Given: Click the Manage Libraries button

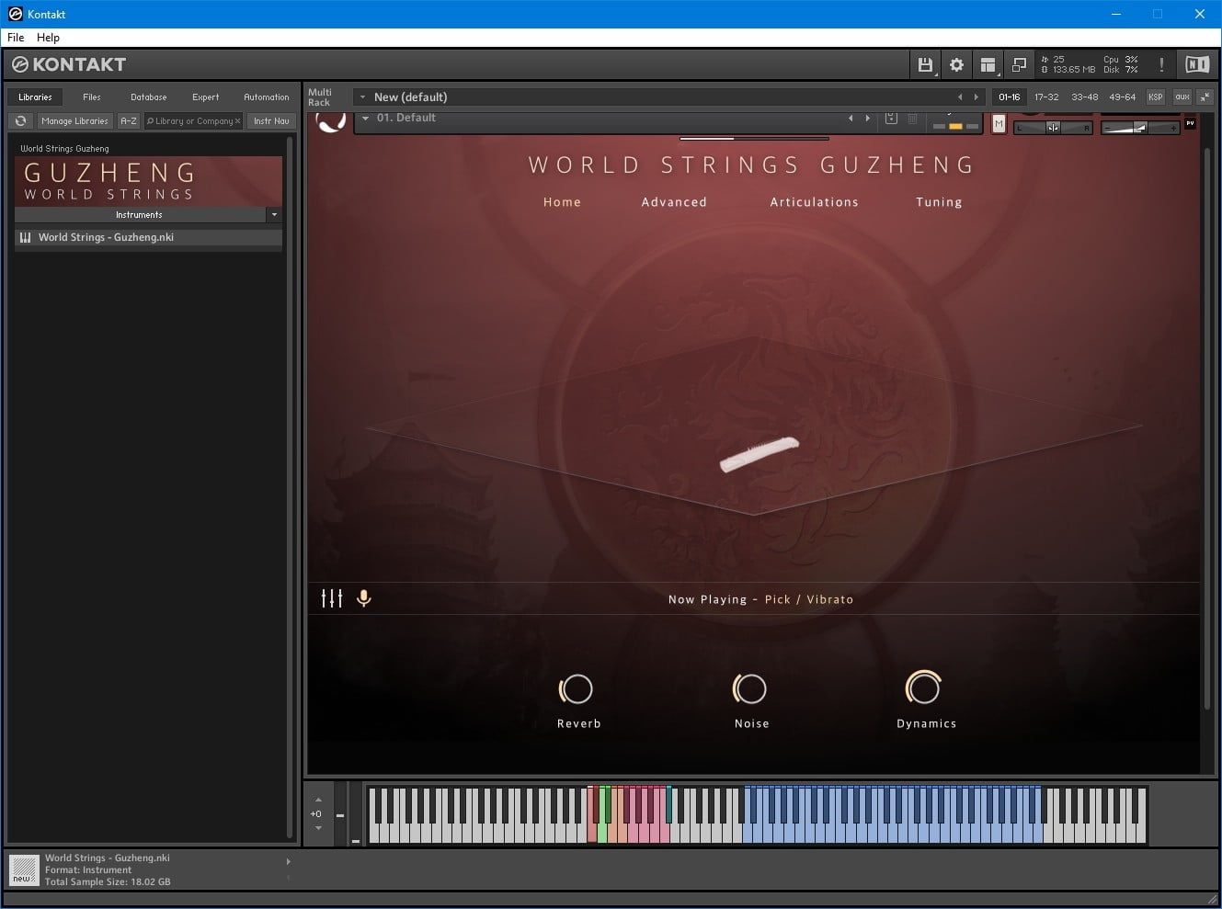Looking at the screenshot, I should [x=74, y=120].
